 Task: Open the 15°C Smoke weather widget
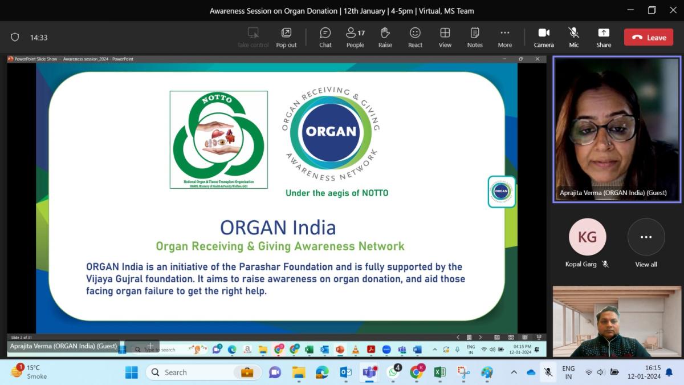(28, 372)
